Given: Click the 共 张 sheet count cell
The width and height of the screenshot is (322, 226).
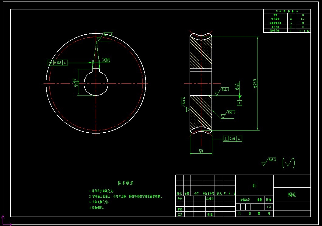Looking at the screenshot, I should coord(245,214).
